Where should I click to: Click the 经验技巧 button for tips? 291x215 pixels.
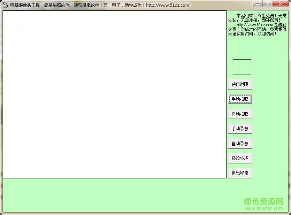[240, 158]
